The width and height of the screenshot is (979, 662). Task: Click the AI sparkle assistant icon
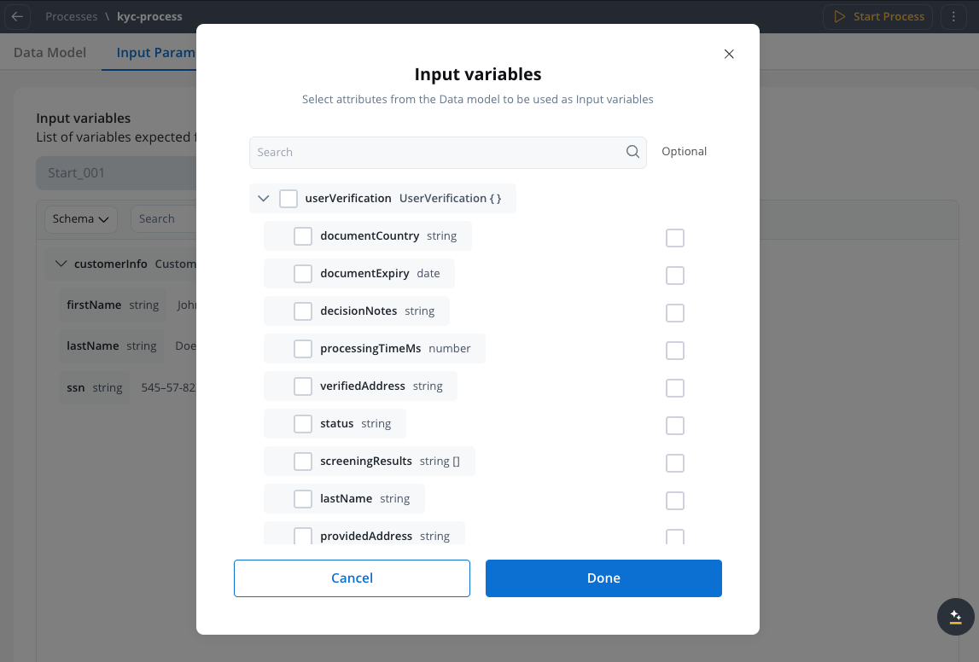955,616
